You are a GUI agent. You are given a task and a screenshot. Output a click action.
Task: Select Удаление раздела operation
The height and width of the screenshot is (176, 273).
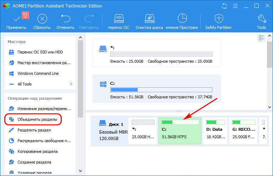[30, 172]
